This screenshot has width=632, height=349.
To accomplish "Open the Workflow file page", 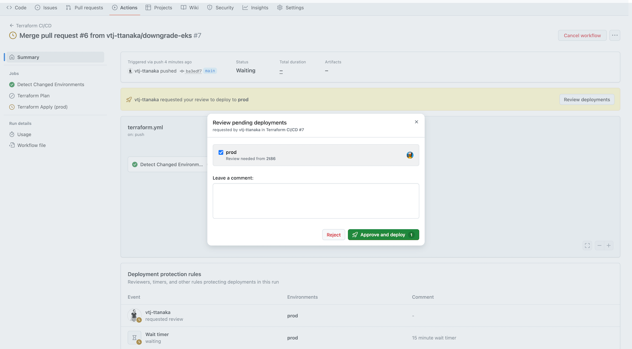I will (x=31, y=145).
